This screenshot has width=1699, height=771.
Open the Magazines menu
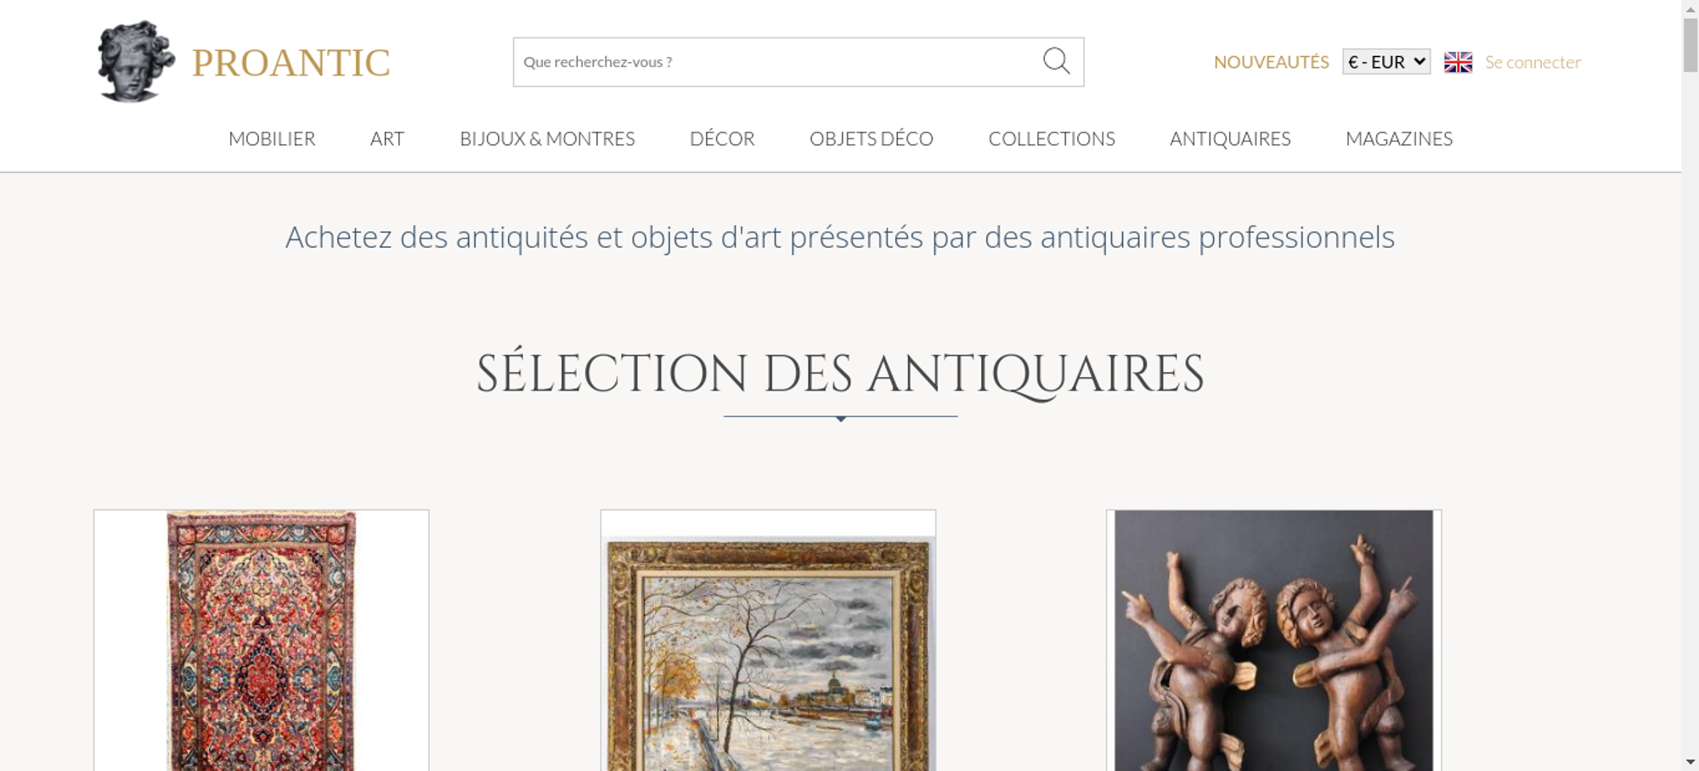[1399, 138]
